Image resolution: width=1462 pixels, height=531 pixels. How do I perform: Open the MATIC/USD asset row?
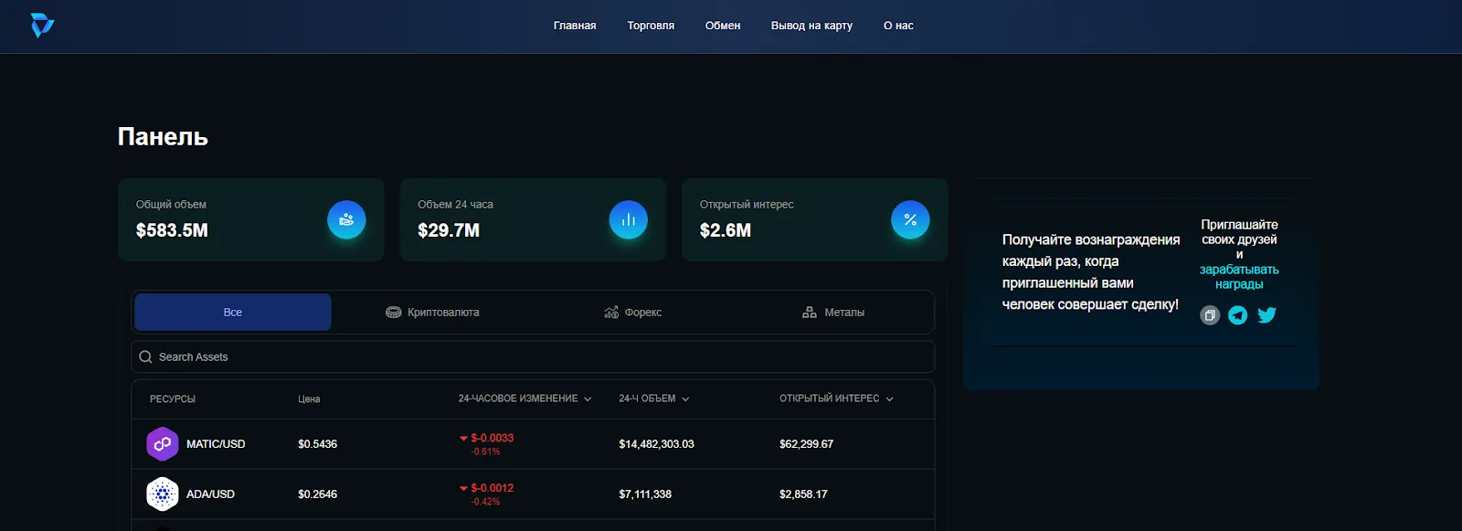[533, 444]
